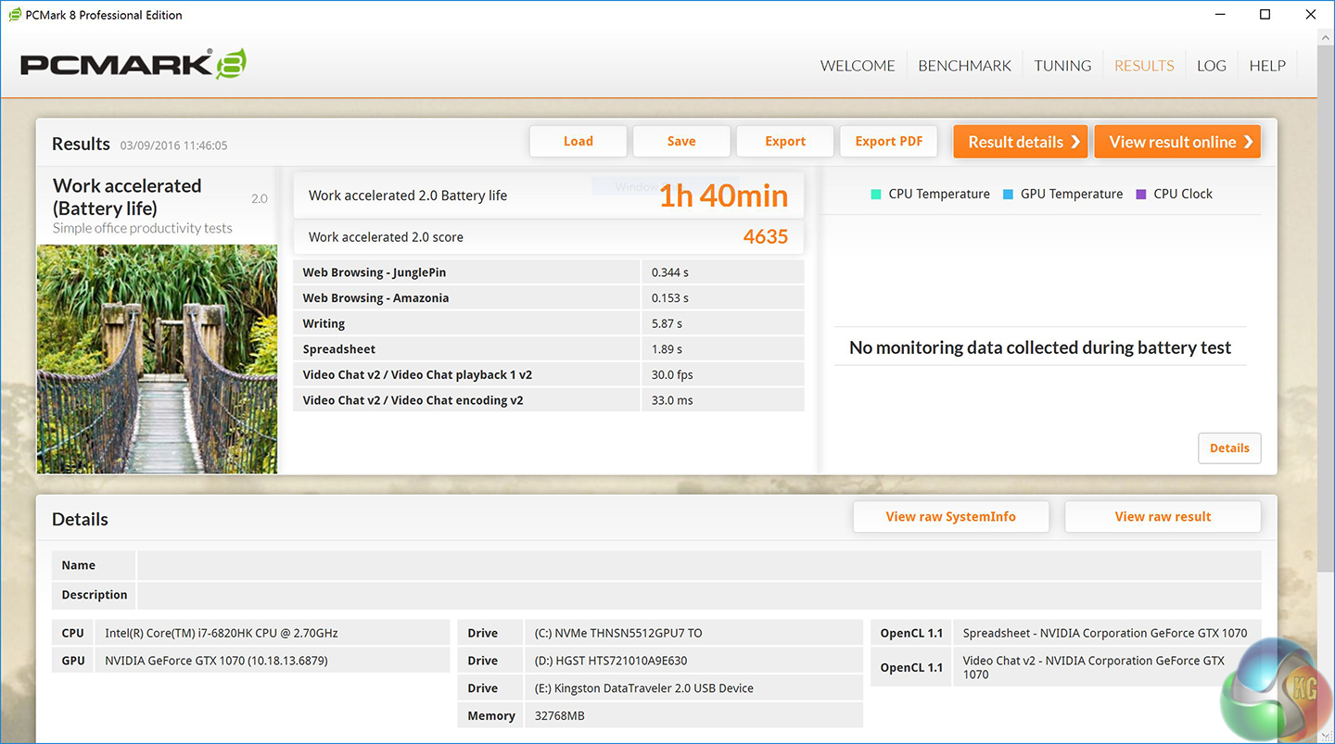Toggle the CPU Temperature legend swatch
Viewport: 1335px width, 744px height.
point(875,195)
